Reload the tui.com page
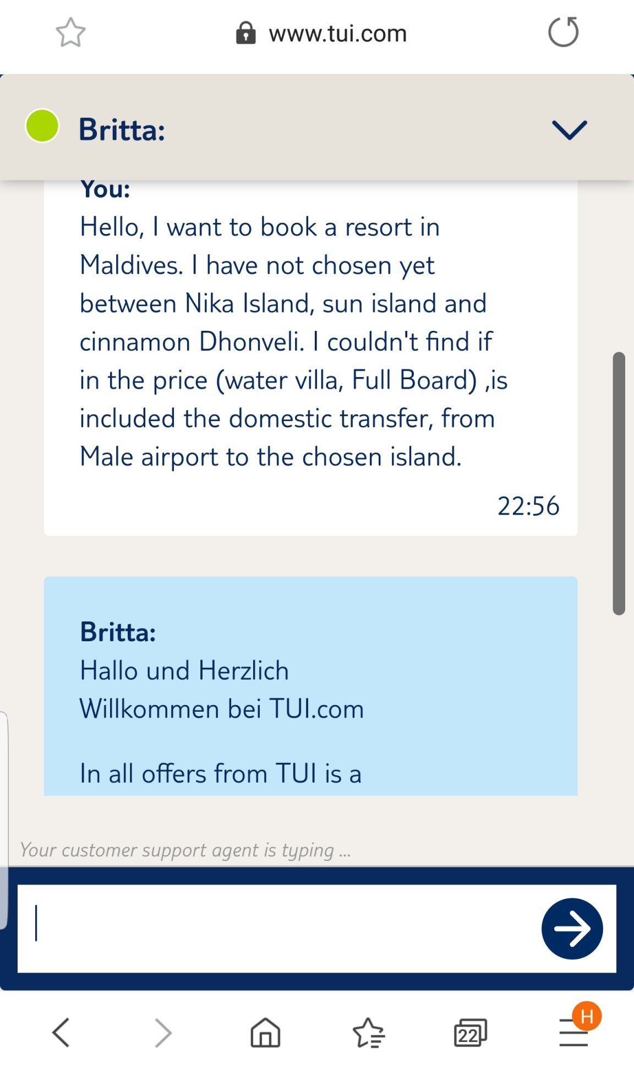This screenshot has height=1075, width=634. (563, 32)
